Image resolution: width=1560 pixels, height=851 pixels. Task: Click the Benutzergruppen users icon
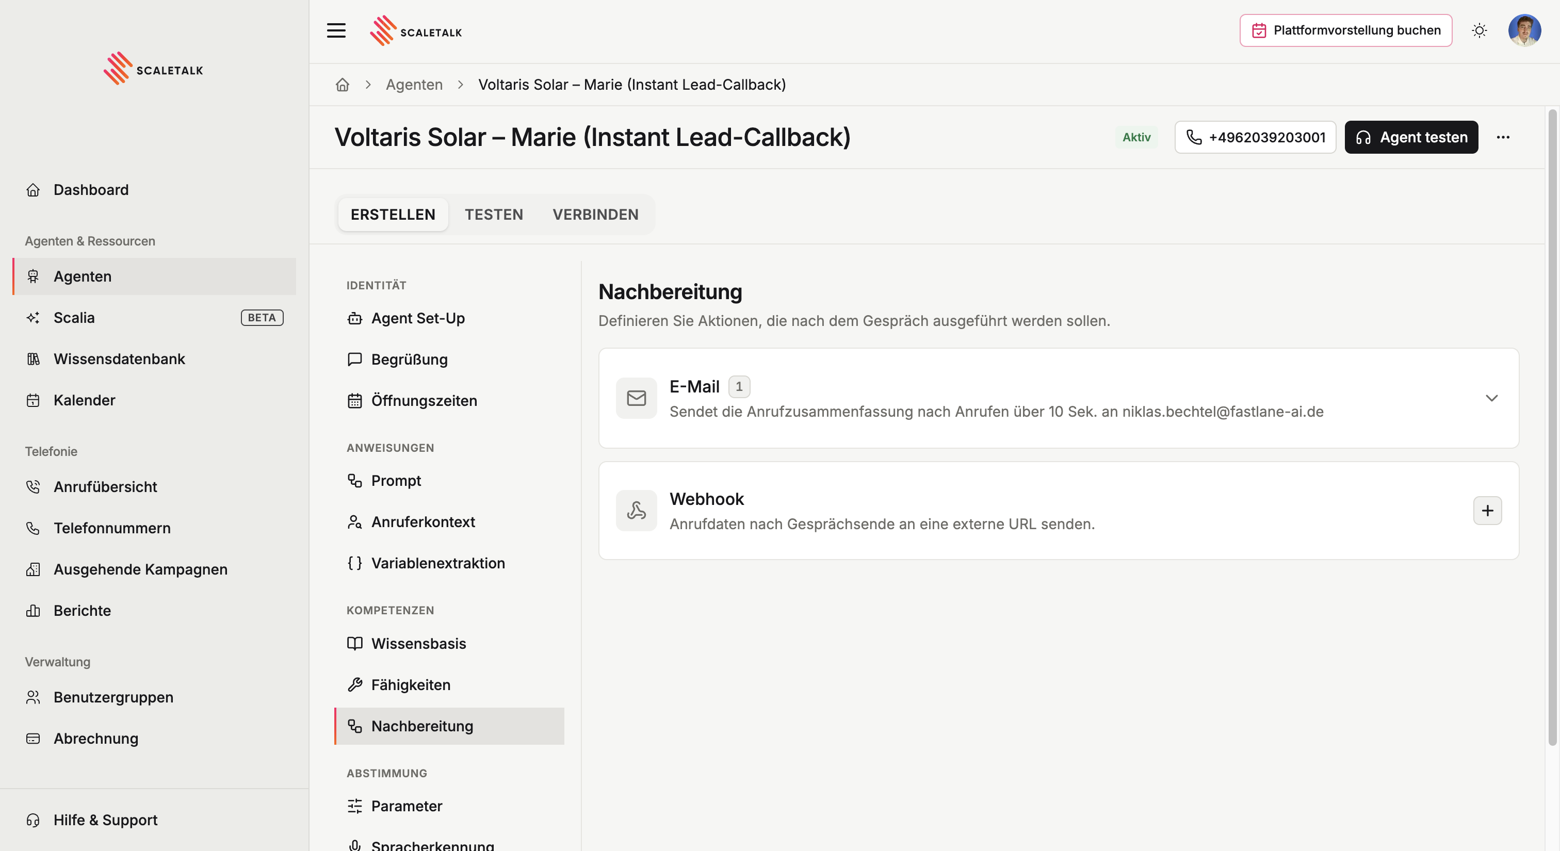(x=34, y=697)
